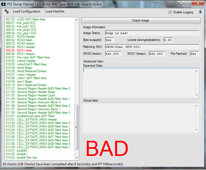
Task: Select 013.06 CELL_EXTNOR_AREA 0xFF Filled Area 0
Action: 38,137
